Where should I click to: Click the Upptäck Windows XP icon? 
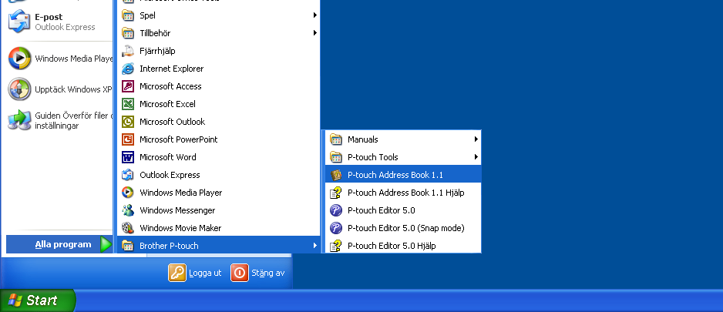[x=19, y=89]
